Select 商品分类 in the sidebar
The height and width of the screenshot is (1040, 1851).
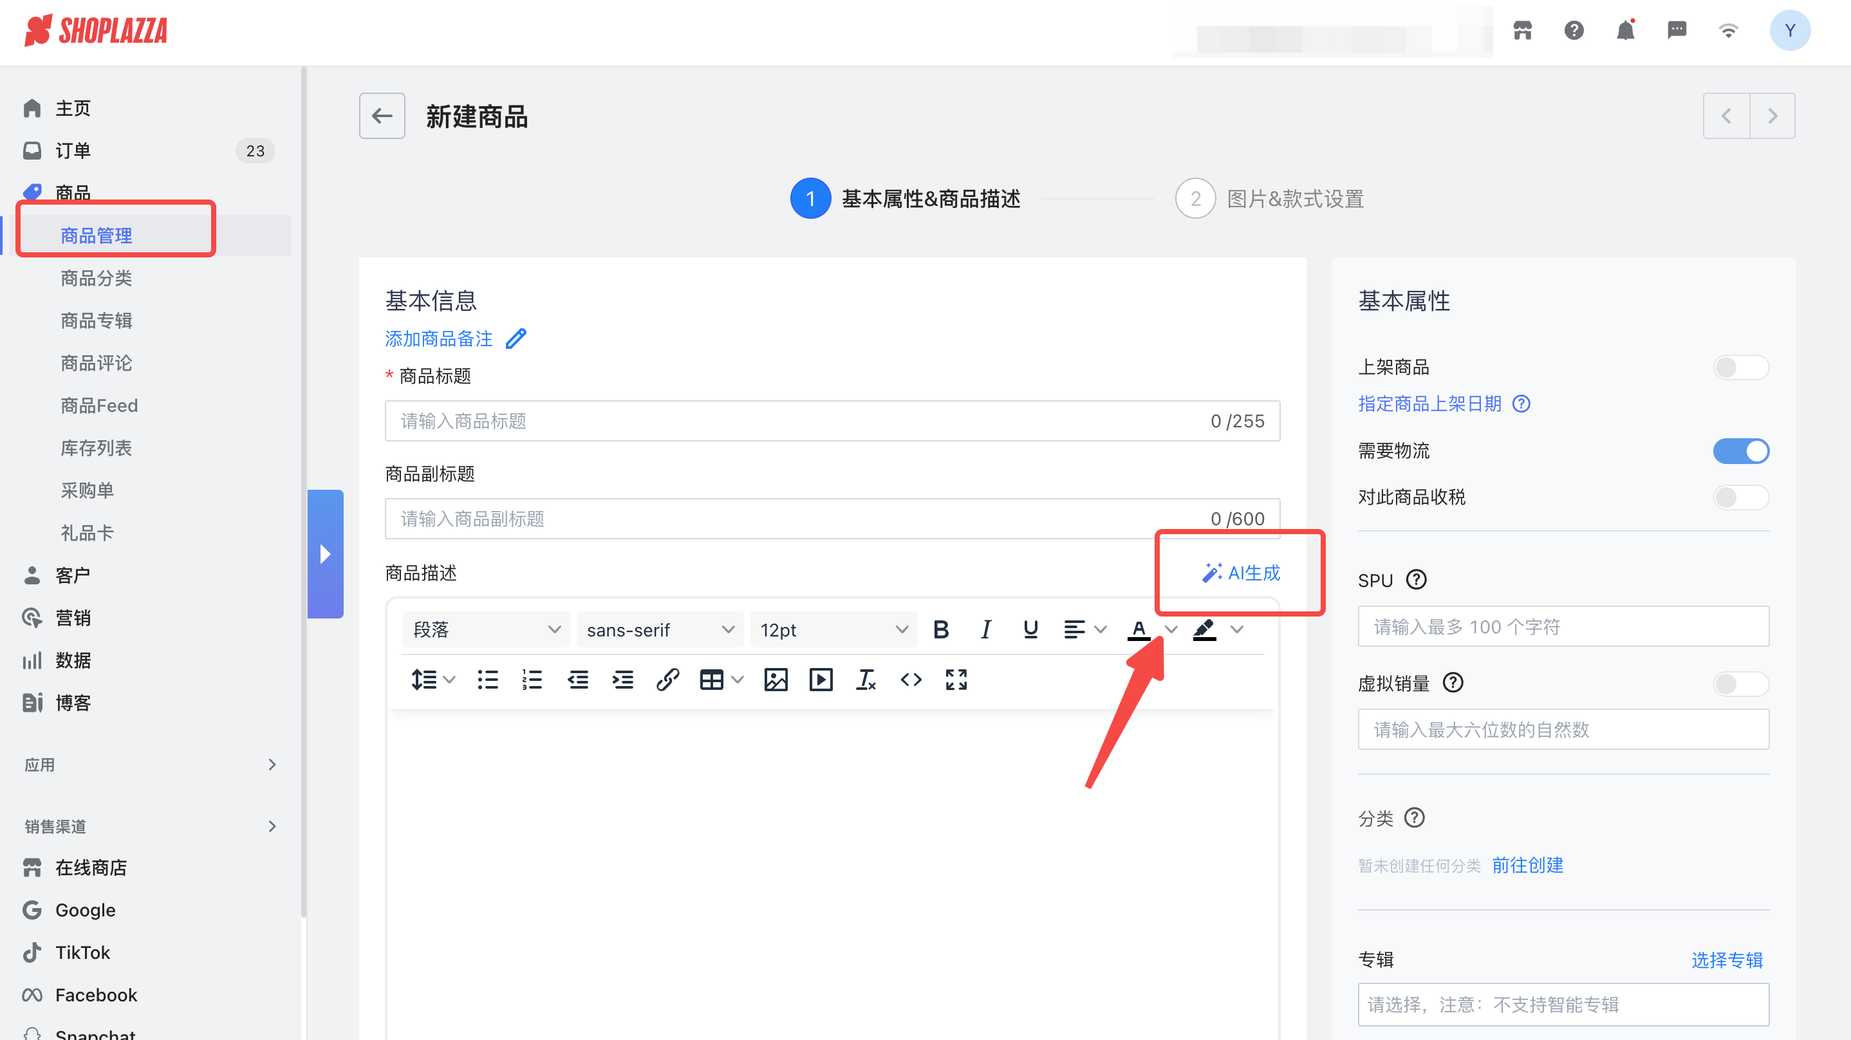click(95, 278)
